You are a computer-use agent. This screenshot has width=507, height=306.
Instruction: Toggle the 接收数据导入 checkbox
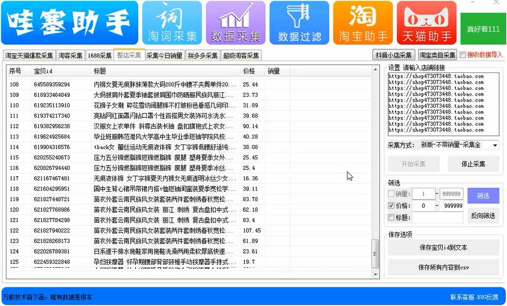[463, 55]
